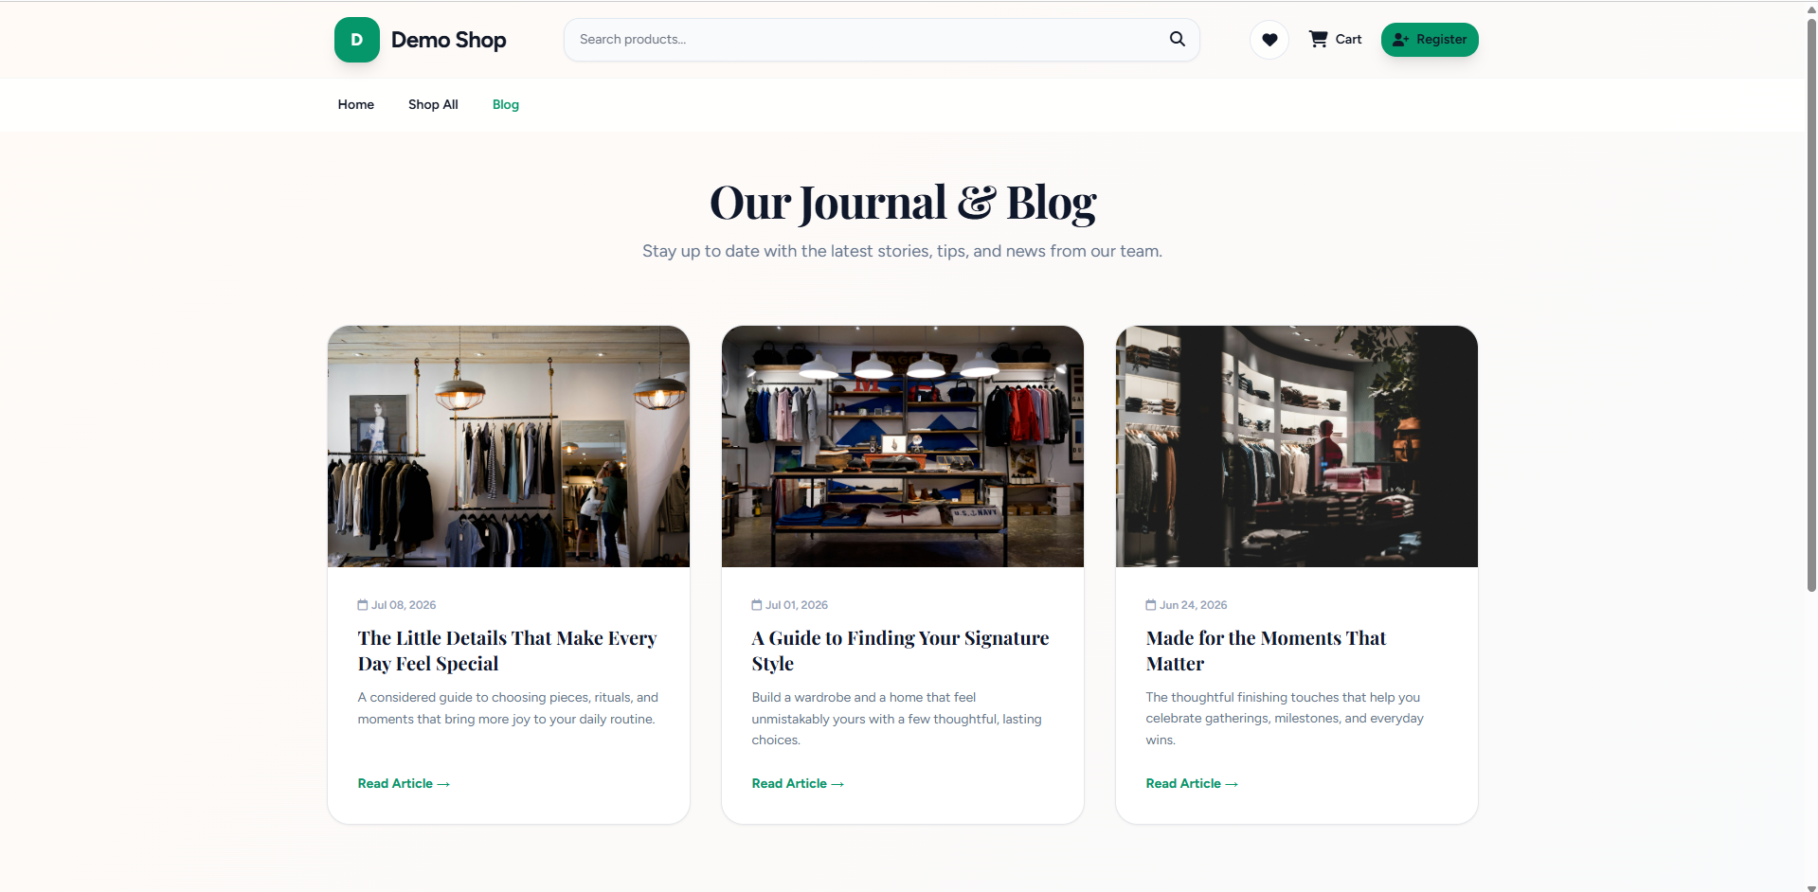Select the Blog navigation item
Viewport: 1818px width, 892px height.
506,104
